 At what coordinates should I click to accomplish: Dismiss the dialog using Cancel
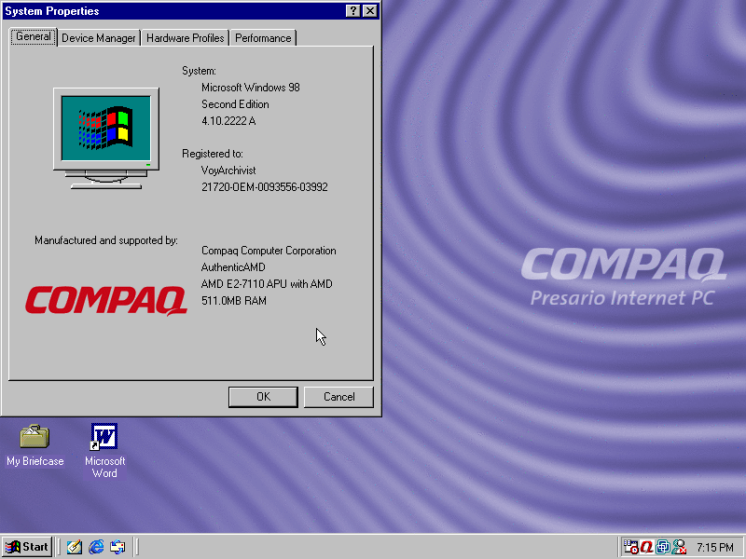(x=338, y=397)
